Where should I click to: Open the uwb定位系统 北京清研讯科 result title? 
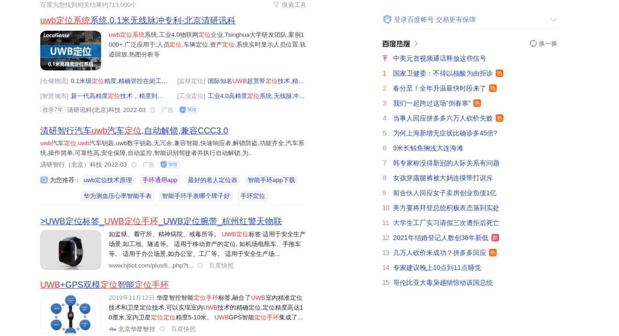coord(138,21)
